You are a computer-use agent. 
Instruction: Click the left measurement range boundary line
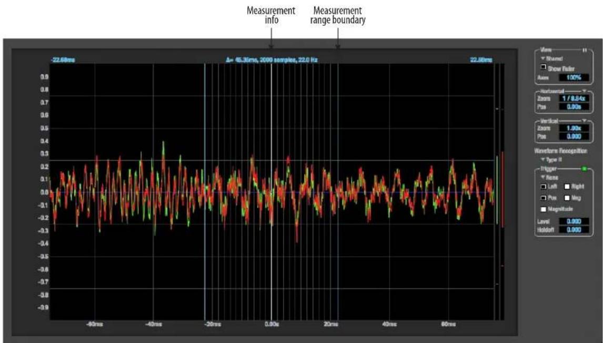(x=205, y=191)
